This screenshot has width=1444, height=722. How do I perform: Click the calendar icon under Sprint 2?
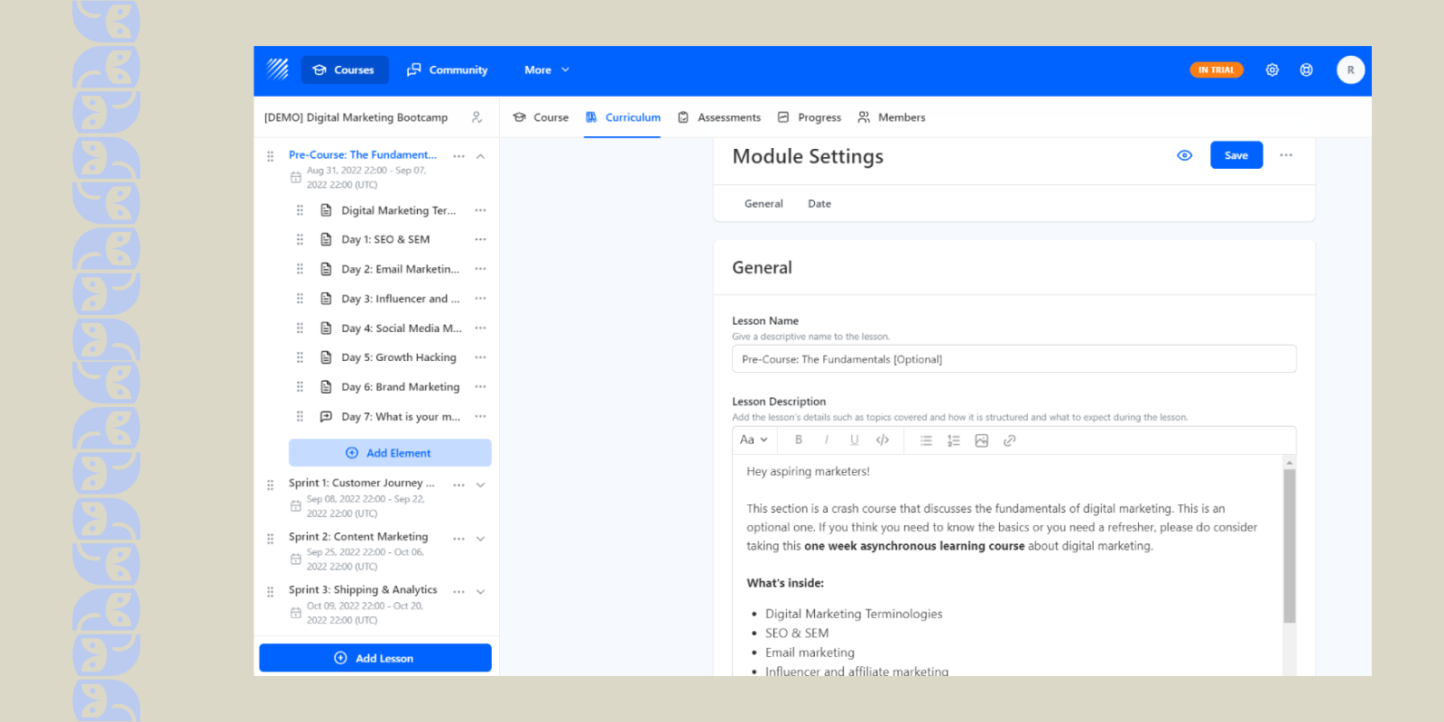tap(295, 560)
